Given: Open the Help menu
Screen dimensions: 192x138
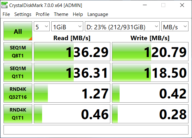Looking at the screenshot, I should [78, 14].
